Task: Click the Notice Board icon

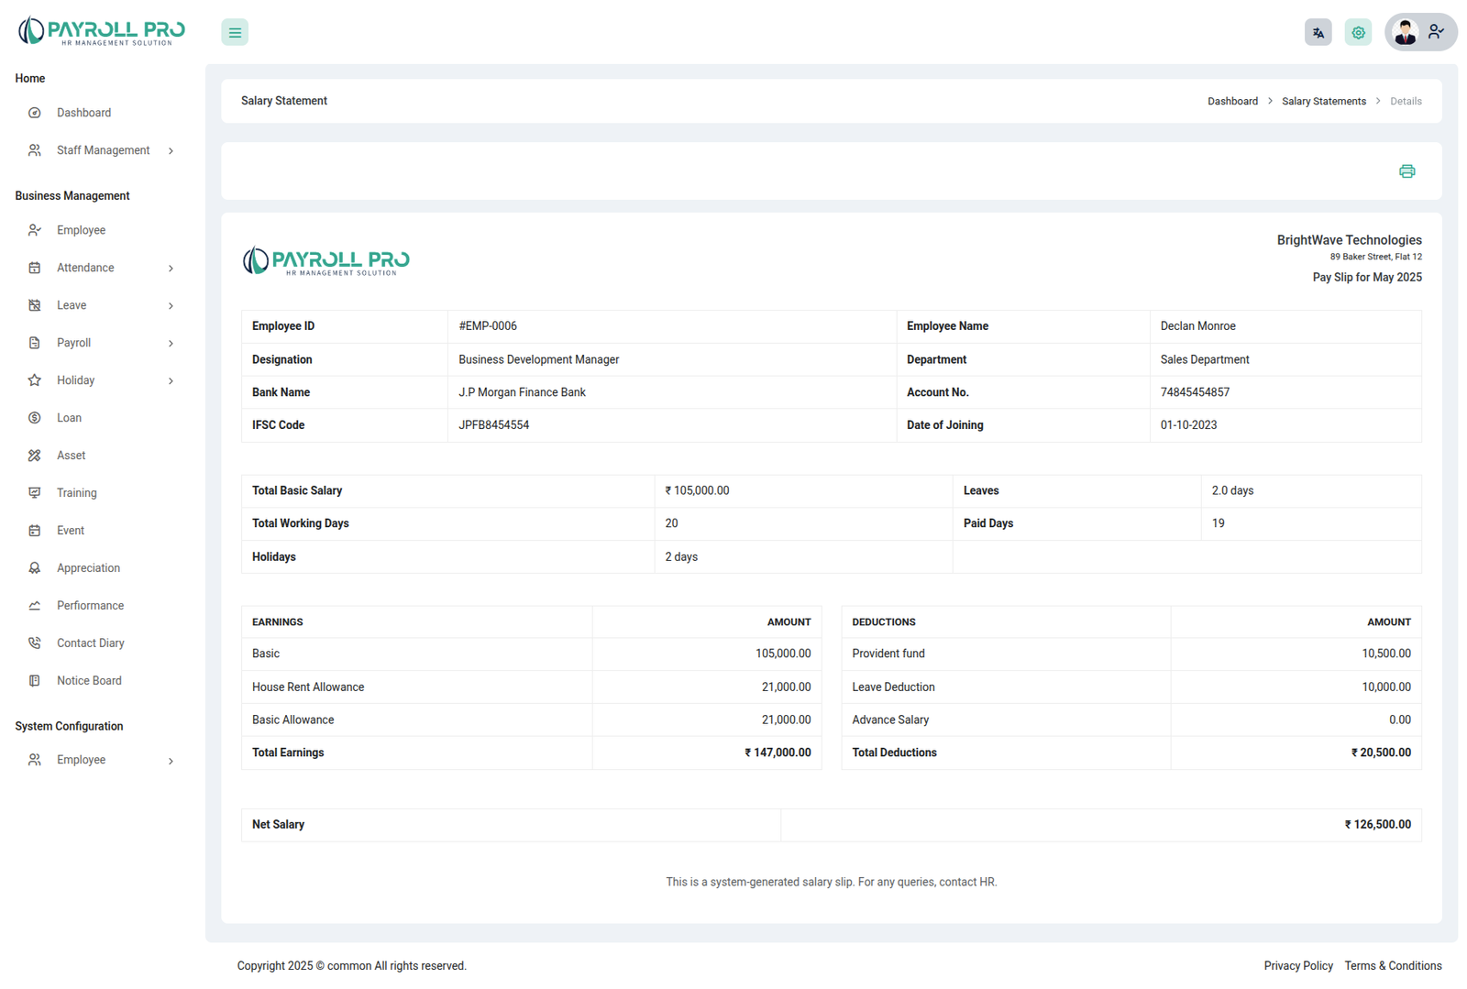Action: 35,681
